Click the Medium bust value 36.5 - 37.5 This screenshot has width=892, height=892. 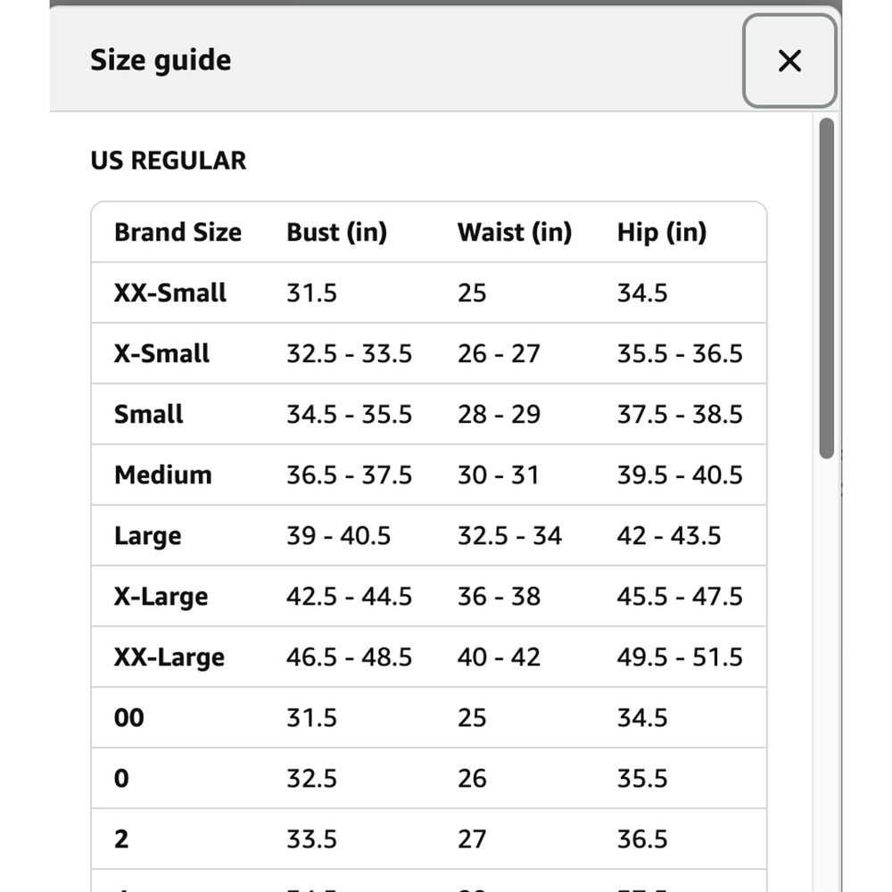[x=349, y=475]
